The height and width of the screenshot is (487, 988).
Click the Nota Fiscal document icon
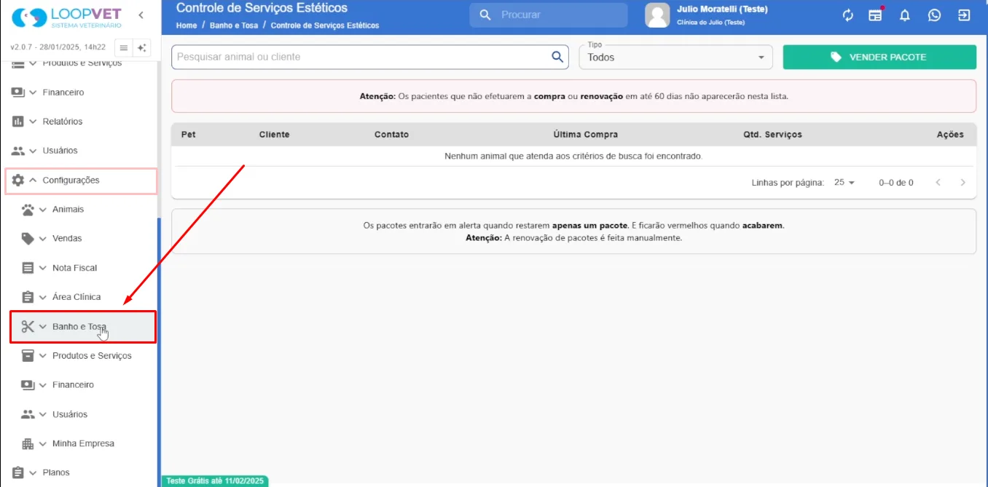click(28, 268)
